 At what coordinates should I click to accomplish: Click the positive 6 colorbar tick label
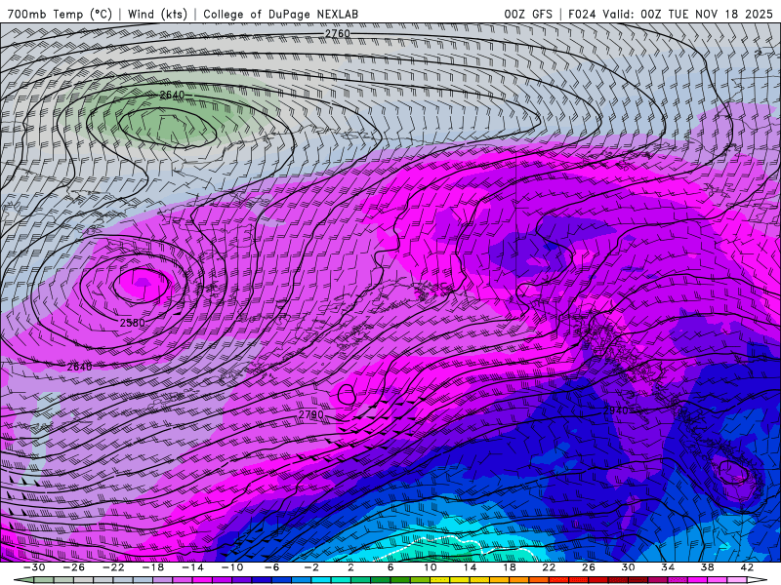coord(390,567)
